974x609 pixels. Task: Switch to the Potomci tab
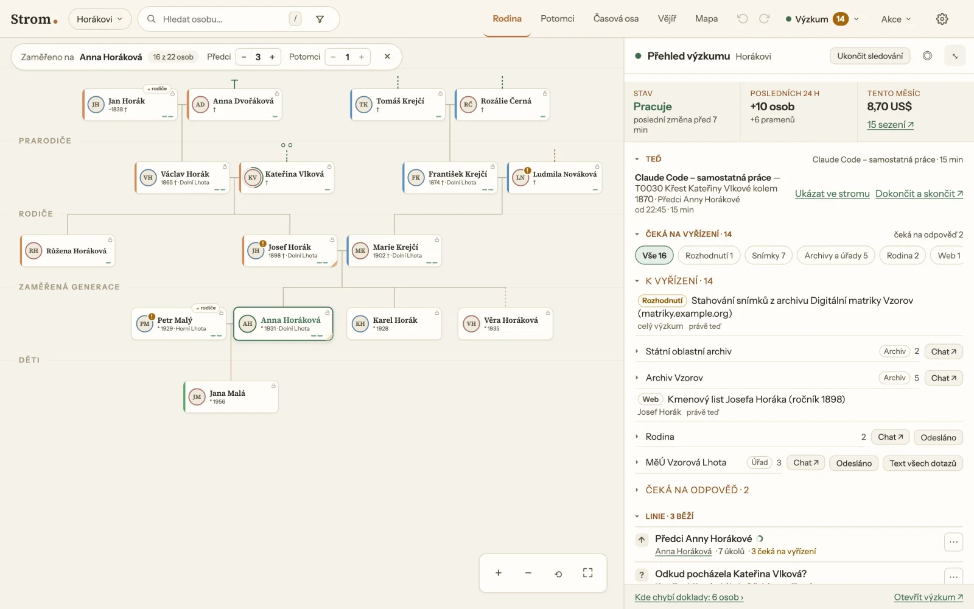pos(557,19)
